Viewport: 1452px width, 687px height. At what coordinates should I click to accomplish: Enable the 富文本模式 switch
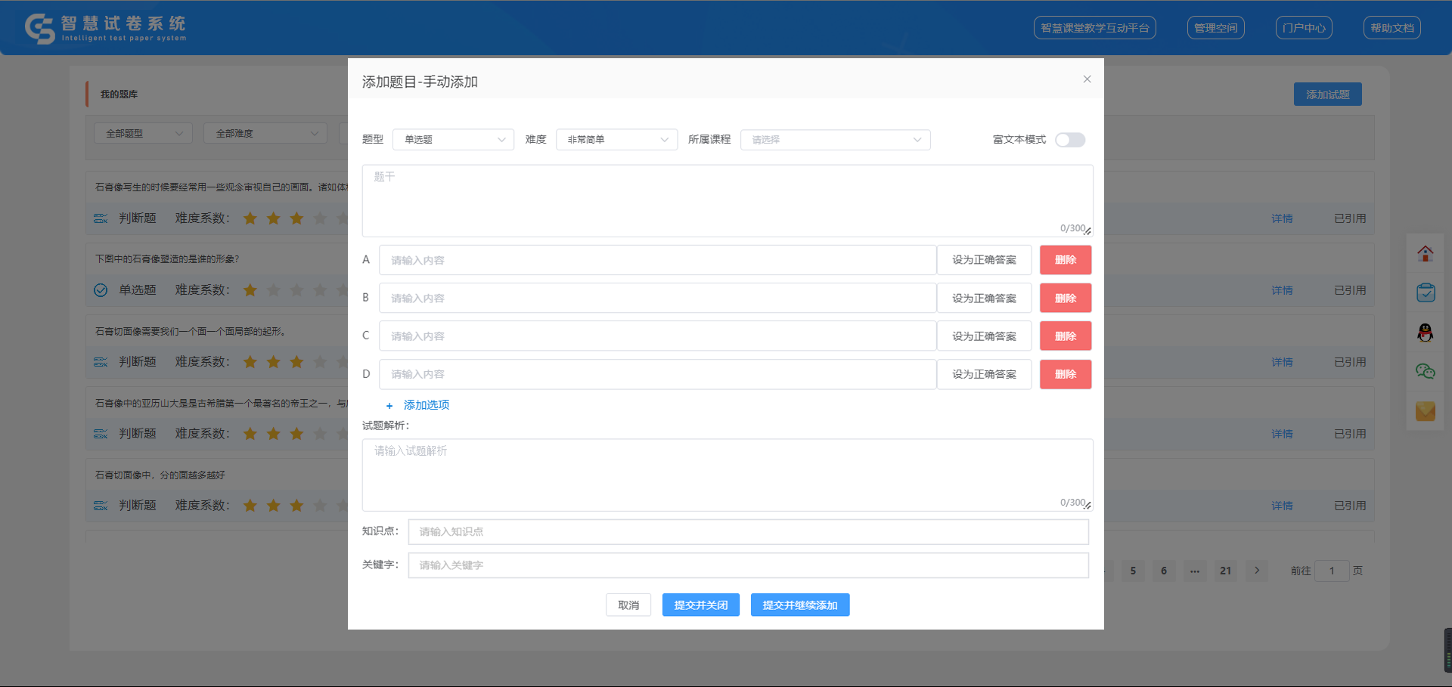(x=1069, y=140)
